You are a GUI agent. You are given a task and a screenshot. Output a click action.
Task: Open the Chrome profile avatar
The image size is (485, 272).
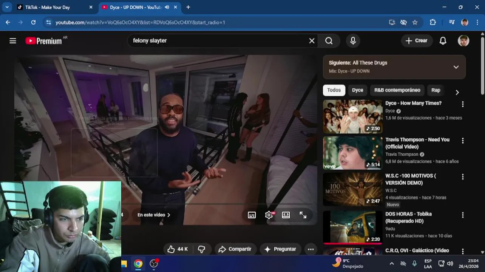point(465,22)
